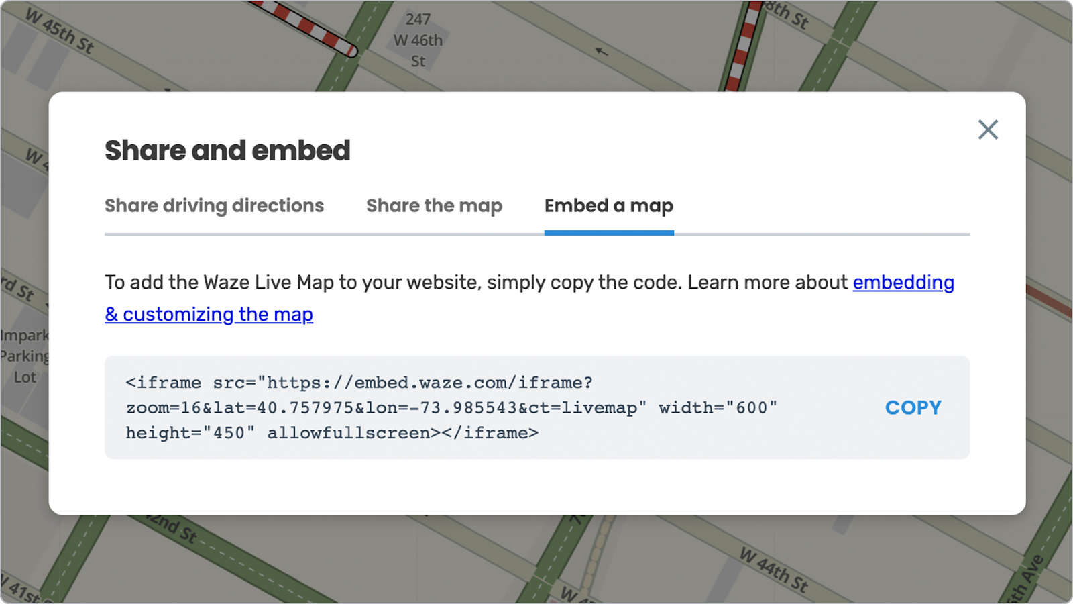Switch to Share driving directions tab

tap(214, 205)
